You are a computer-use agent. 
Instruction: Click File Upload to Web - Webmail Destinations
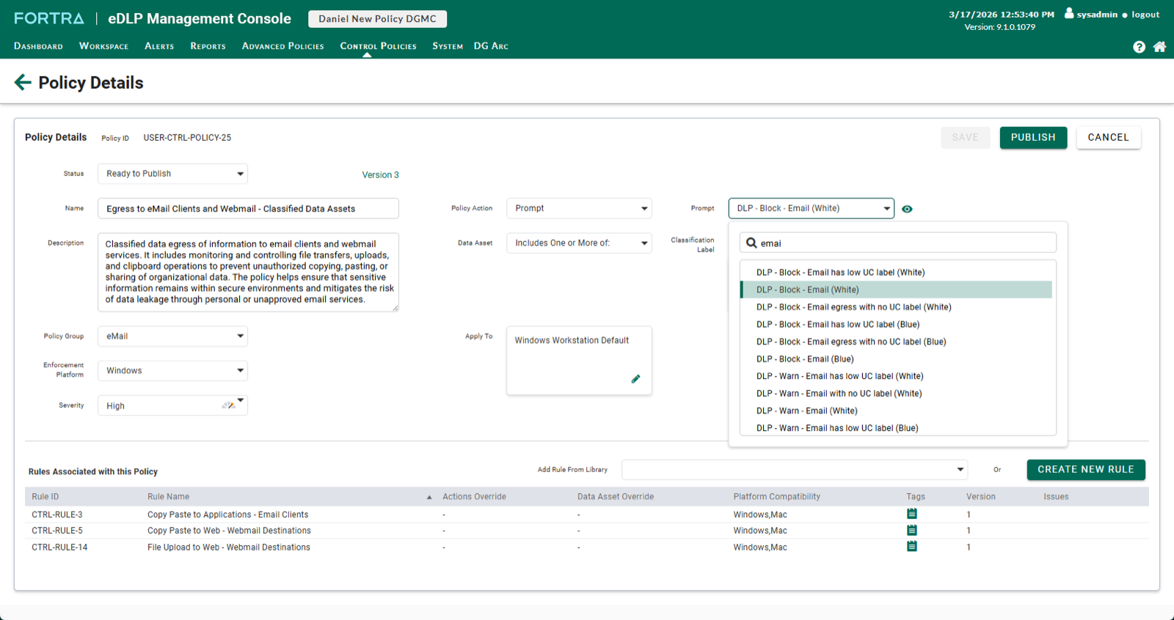(229, 547)
